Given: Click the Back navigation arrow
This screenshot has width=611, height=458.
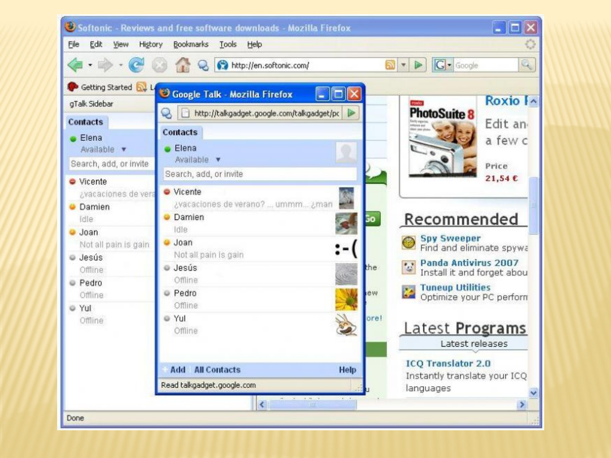Looking at the screenshot, I should point(74,63).
